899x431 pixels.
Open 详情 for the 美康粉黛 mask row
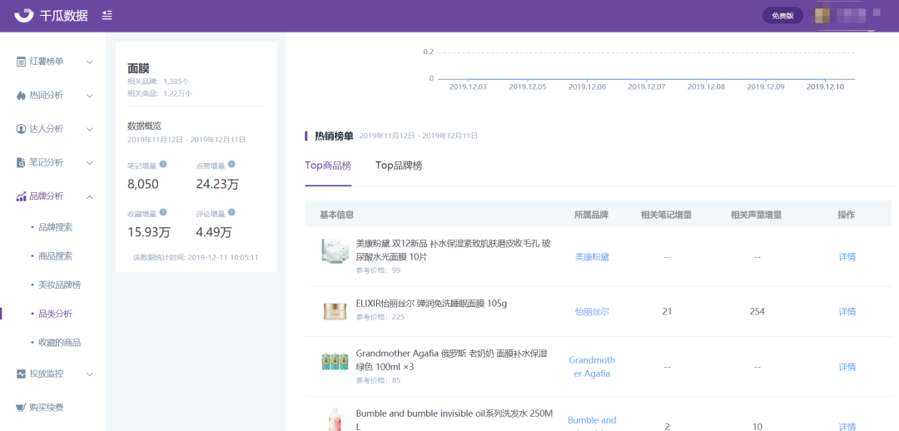(847, 257)
